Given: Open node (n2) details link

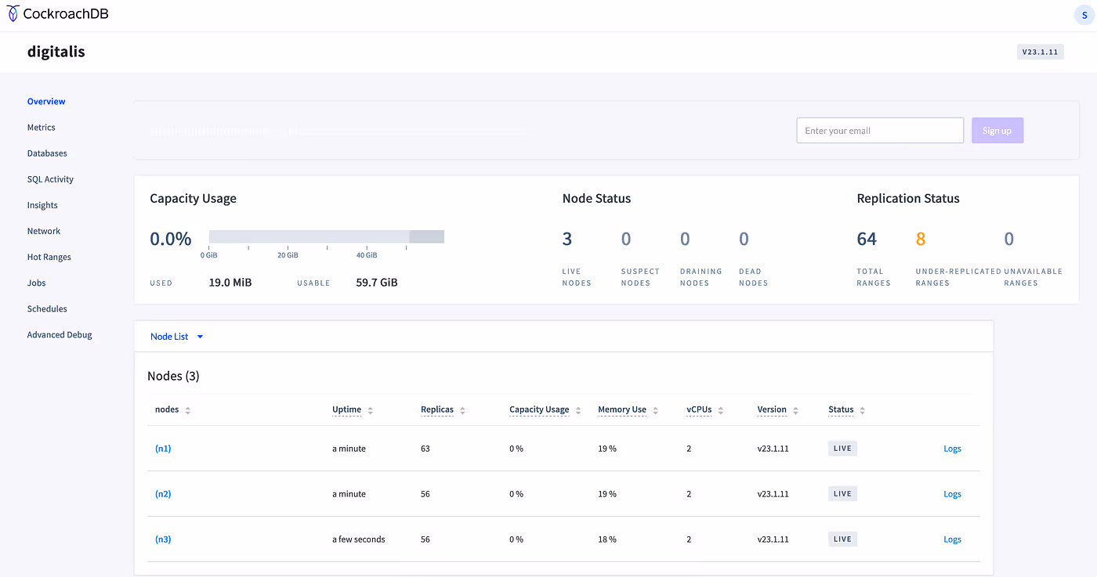Looking at the screenshot, I should pyautogui.click(x=163, y=494).
